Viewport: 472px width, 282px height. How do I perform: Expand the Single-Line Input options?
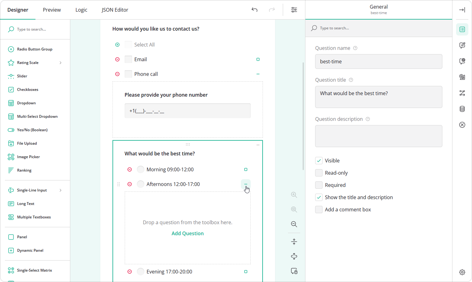(61, 190)
